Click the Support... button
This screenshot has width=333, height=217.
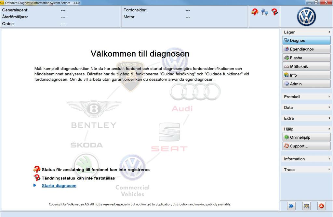click(x=306, y=146)
